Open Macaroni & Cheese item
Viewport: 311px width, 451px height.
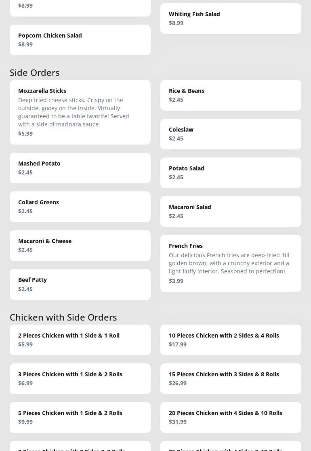click(80, 245)
